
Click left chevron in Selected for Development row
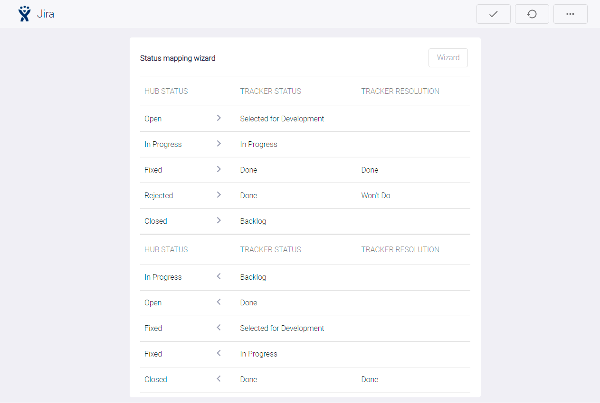click(219, 328)
